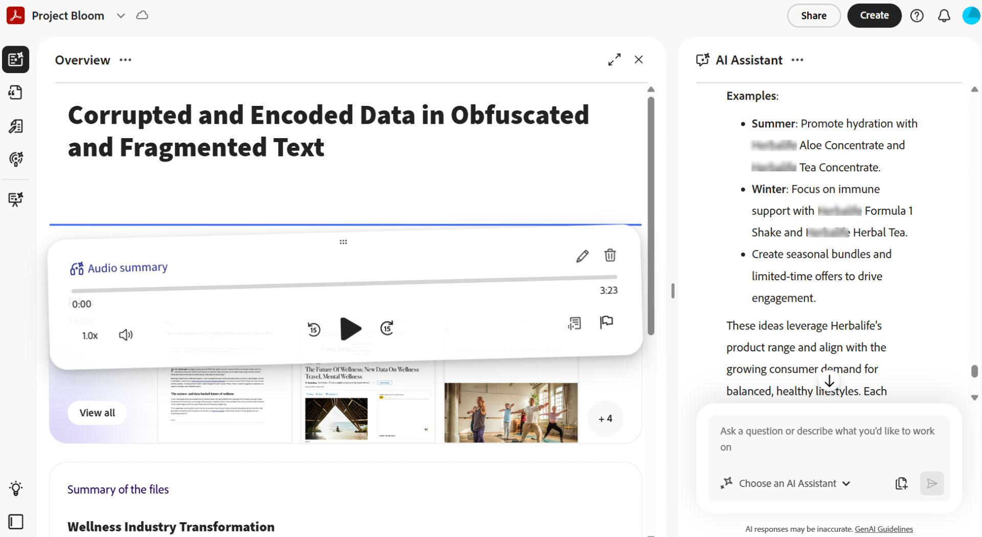The width and height of the screenshot is (982, 537).
Task: Open suggestions via the lightbulb icon
Action: click(x=16, y=488)
